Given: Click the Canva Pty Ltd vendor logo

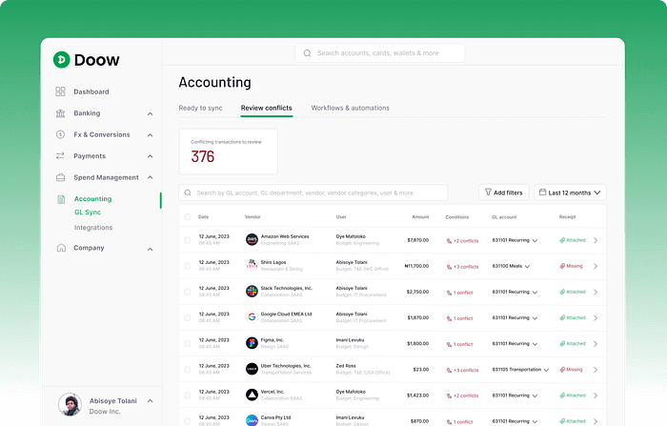Looking at the screenshot, I should [252, 420].
